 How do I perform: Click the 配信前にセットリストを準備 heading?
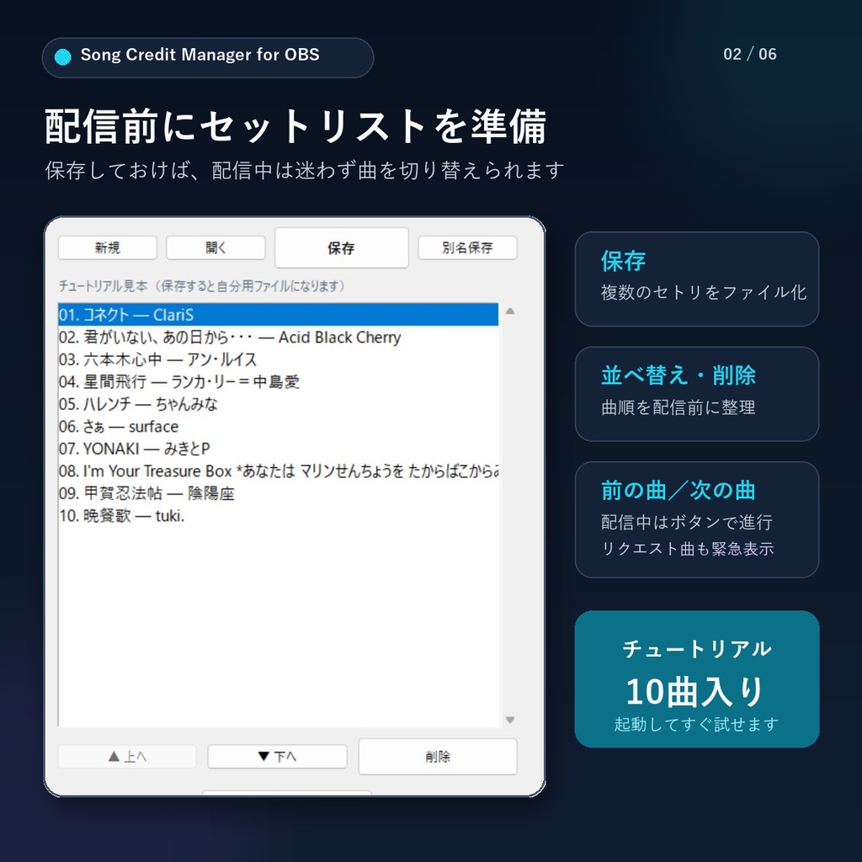tap(295, 126)
